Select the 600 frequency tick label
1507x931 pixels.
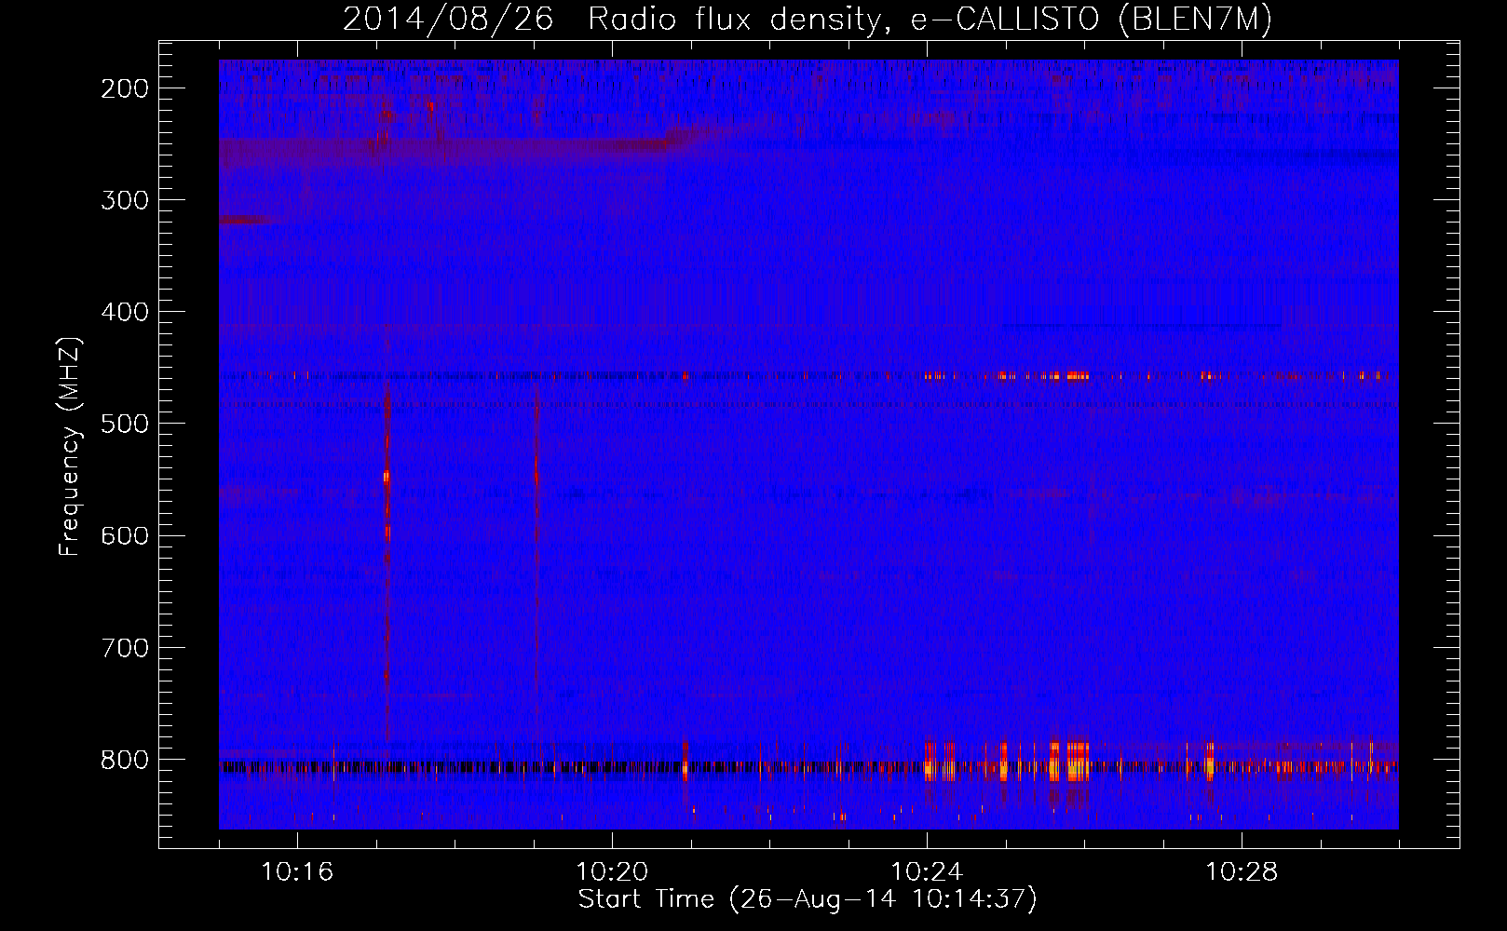tap(124, 535)
